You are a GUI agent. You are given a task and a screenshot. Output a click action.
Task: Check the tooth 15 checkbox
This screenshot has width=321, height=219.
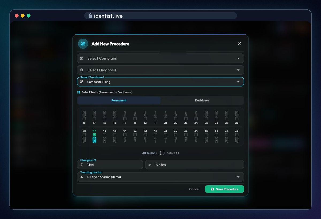[115, 119]
